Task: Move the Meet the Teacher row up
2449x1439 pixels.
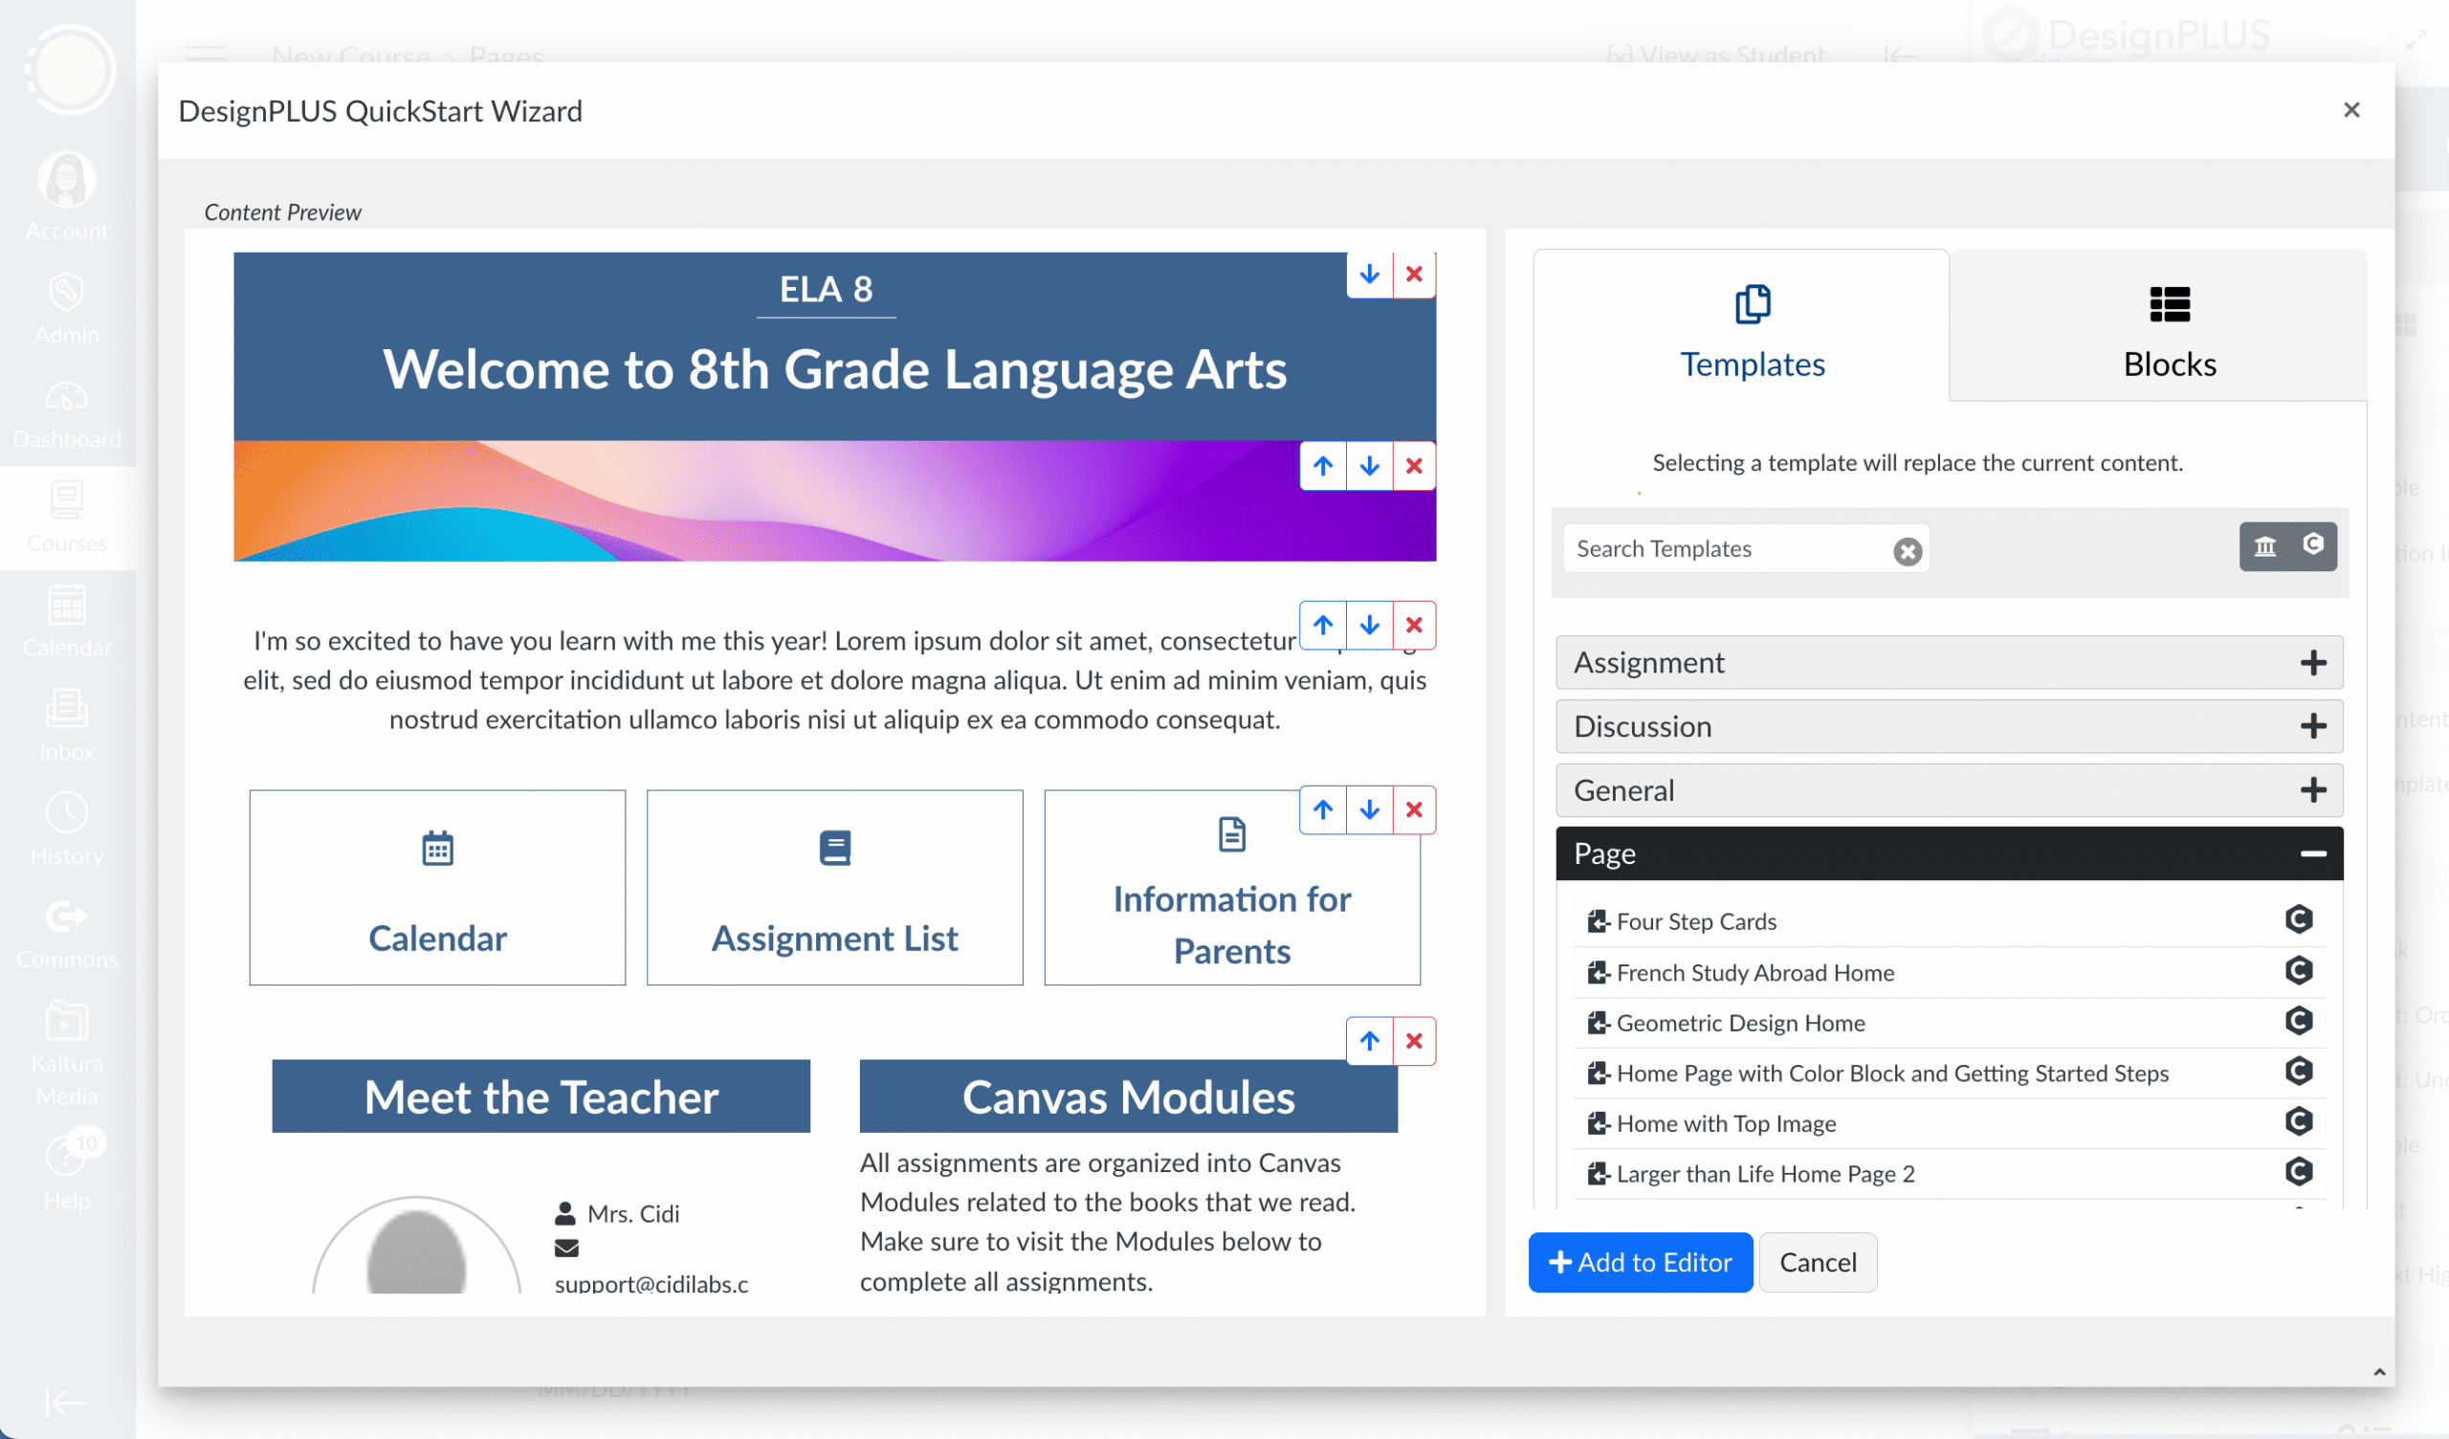Action: [x=1369, y=1041]
